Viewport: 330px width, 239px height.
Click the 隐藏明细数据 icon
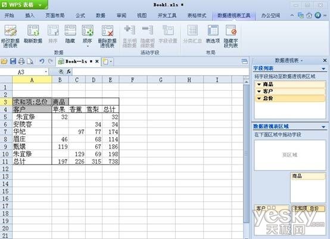coord(148,36)
